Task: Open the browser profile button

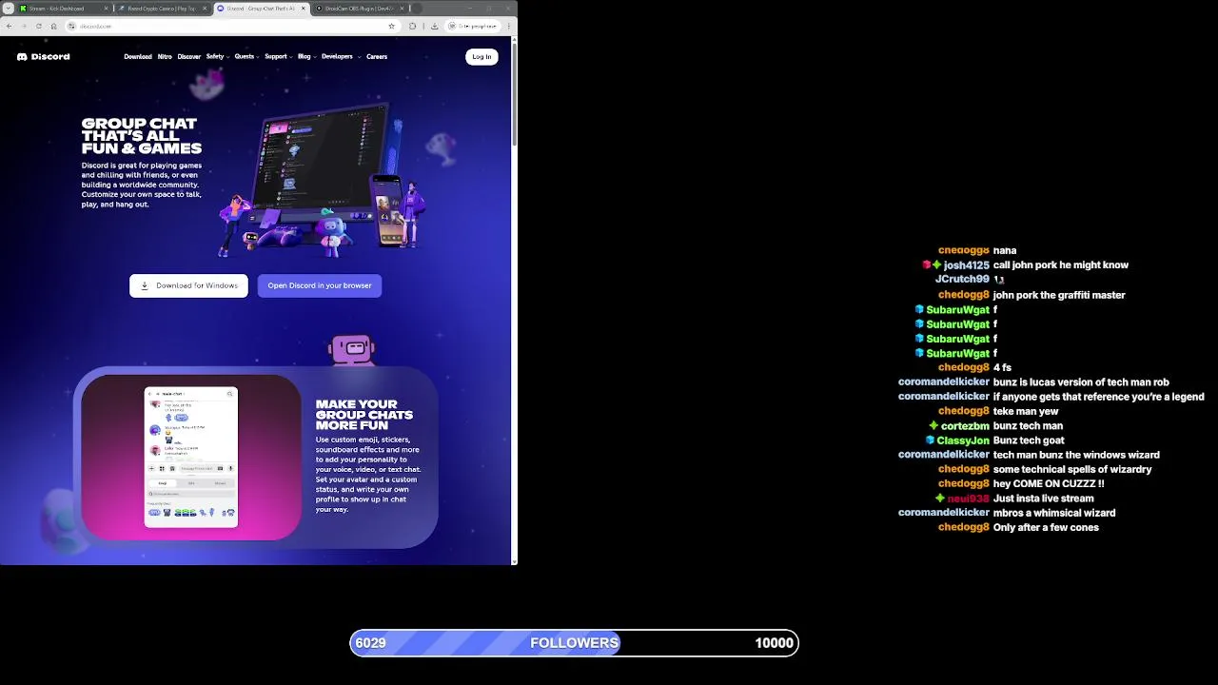Action: pos(473,26)
